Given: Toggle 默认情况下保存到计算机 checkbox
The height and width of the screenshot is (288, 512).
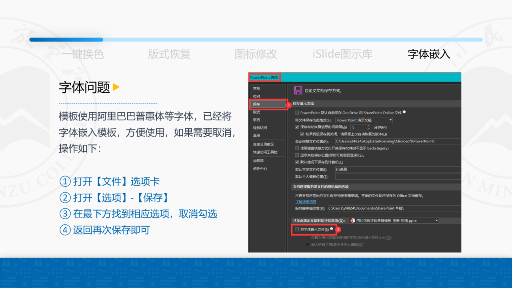Looking at the screenshot, I should [297, 162].
